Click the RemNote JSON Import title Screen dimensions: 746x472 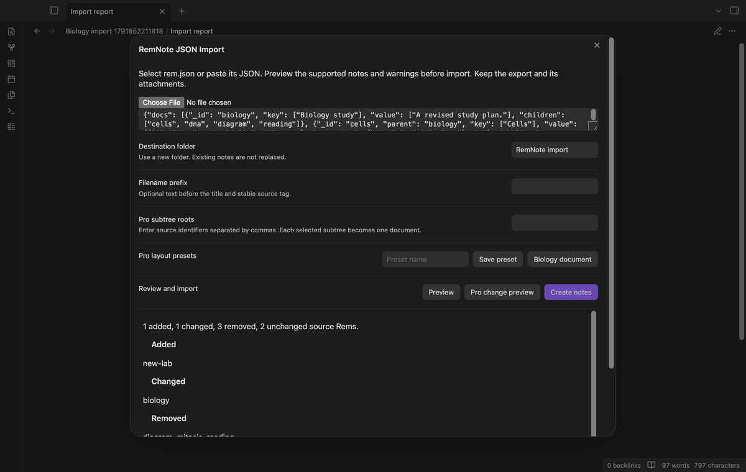pos(182,49)
